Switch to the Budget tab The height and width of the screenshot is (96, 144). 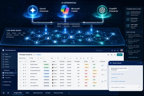point(48,93)
